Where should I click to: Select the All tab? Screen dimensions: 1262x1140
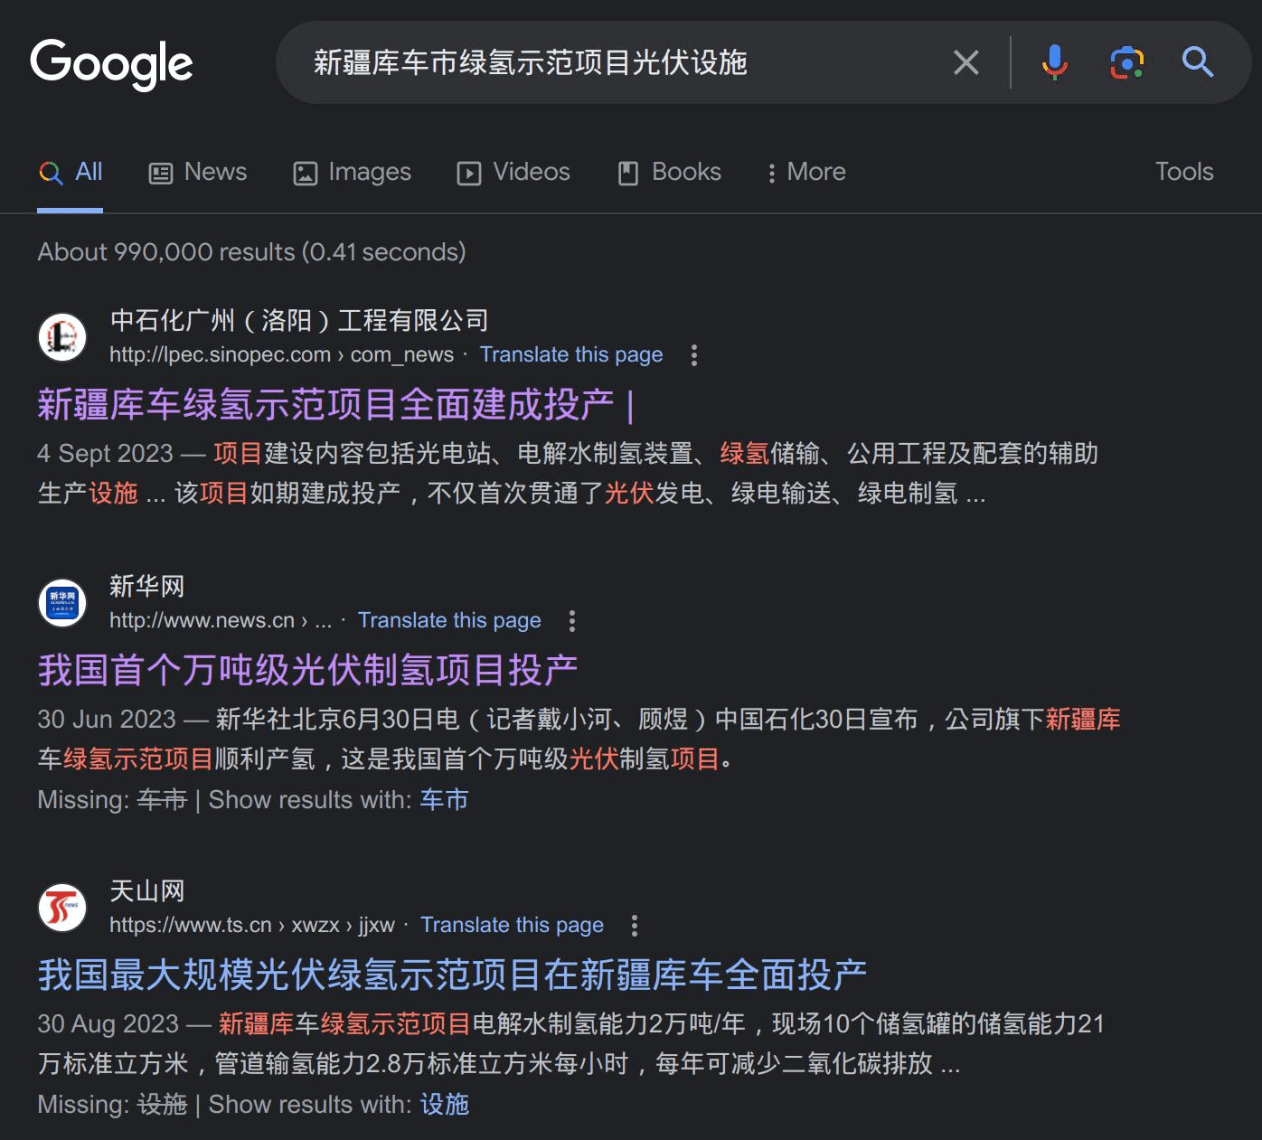(x=71, y=172)
